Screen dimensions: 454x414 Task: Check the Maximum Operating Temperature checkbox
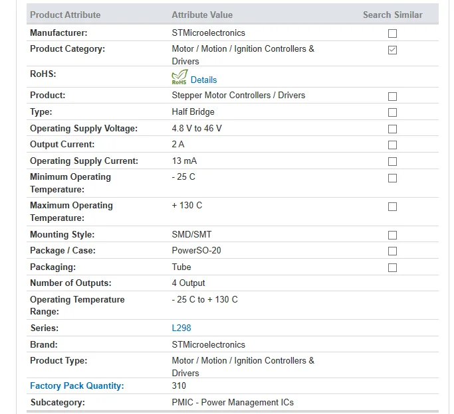pos(392,206)
